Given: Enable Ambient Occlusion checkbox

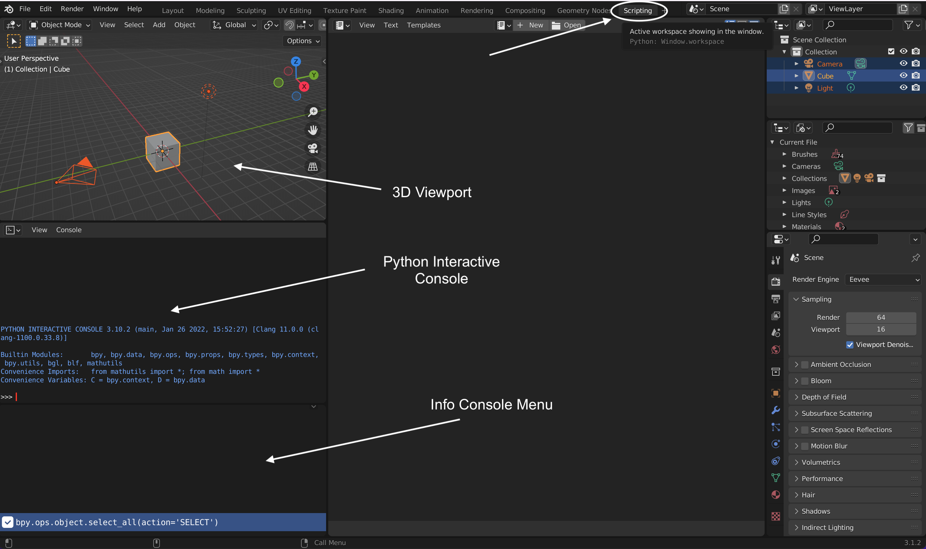Looking at the screenshot, I should pos(805,365).
